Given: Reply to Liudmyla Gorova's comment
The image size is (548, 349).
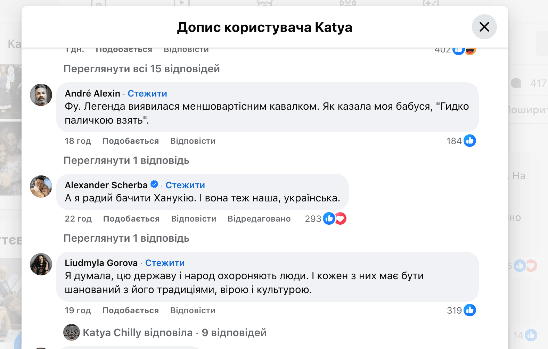Looking at the screenshot, I should pyautogui.click(x=193, y=310).
